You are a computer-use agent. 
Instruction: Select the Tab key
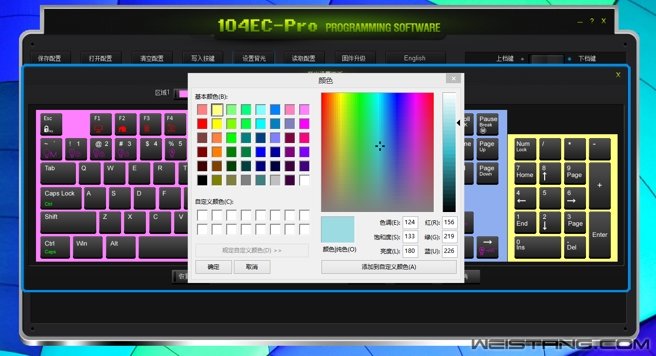click(58, 174)
